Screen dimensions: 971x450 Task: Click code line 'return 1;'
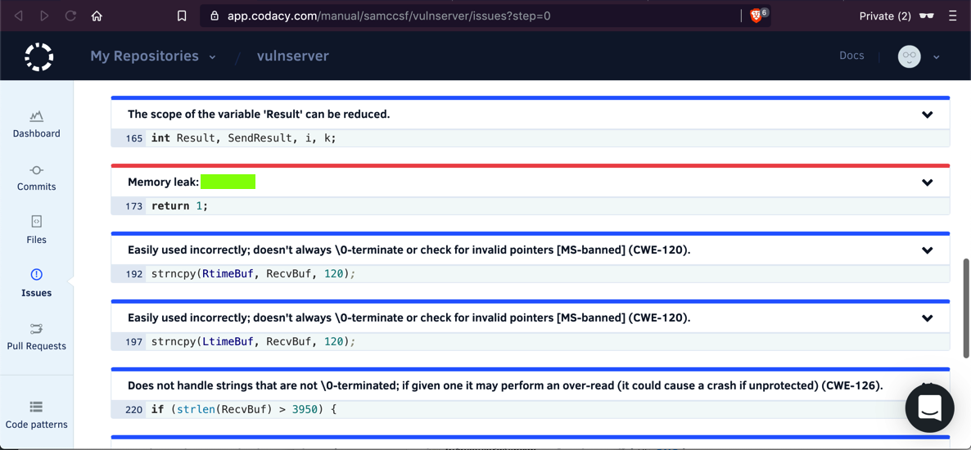[179, 206]
